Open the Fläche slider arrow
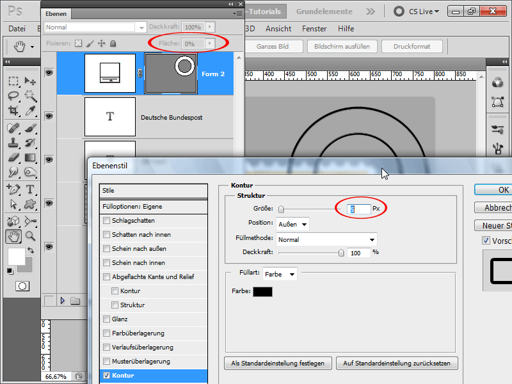512x384 pixels. click(x=210, y=43)
